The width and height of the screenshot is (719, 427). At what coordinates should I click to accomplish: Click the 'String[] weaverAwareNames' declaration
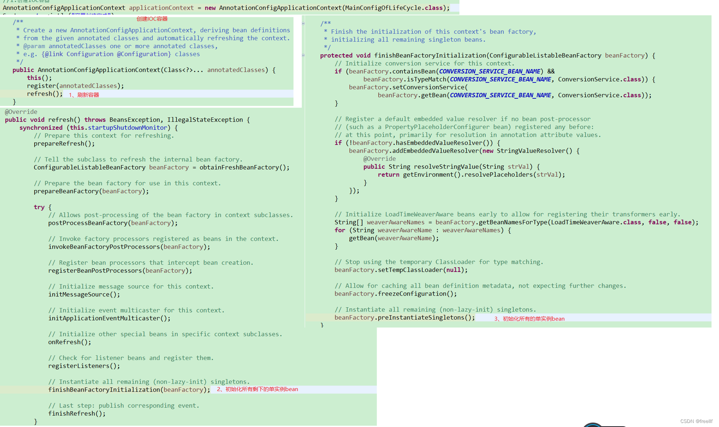coord(379,222)
